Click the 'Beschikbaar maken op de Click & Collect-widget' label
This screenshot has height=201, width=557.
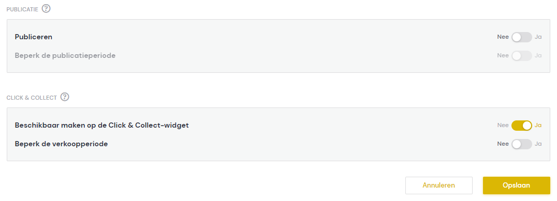(101, 126)
